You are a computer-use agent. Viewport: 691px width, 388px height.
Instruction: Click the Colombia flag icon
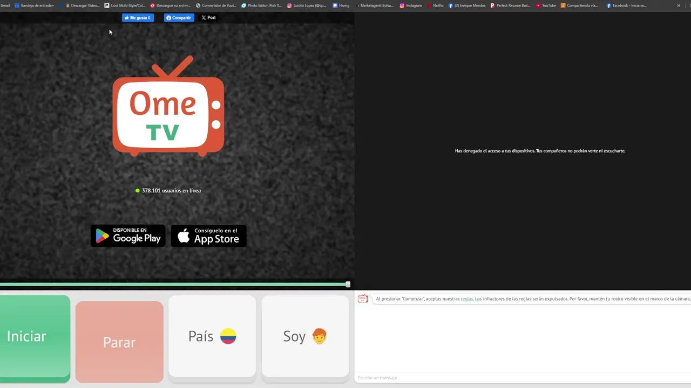tap(228, 336)
